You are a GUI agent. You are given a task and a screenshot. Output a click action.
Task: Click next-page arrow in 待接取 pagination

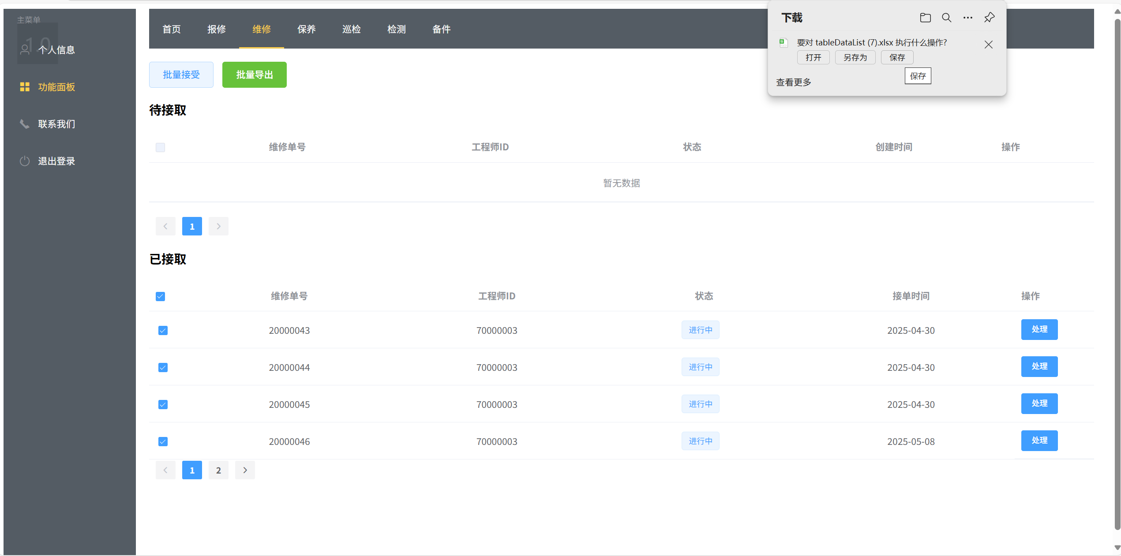(x=218, y=226)
